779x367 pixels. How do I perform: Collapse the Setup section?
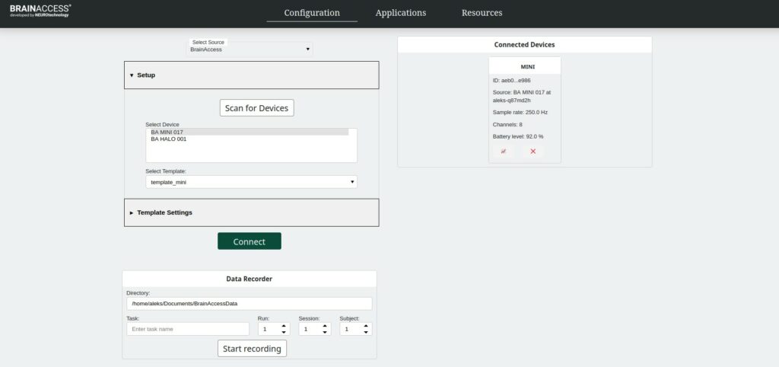pyautogui.click(x=251, y=75)
